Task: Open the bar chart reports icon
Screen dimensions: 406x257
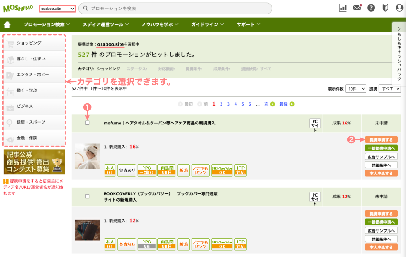Action: coord(342,8)
